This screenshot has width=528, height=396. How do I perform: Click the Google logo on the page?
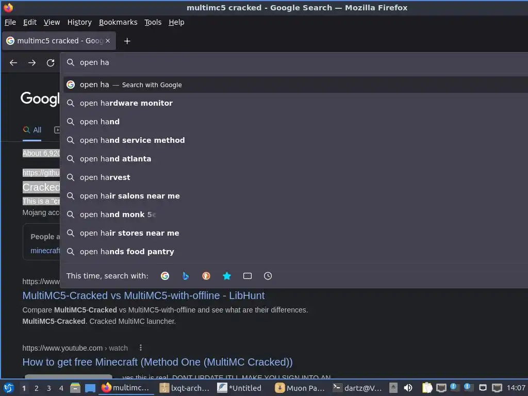pos(40,98)
